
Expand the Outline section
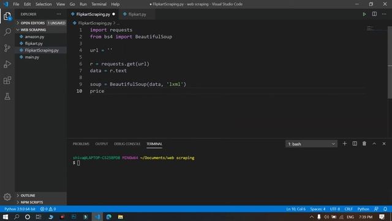coord(28,195)
